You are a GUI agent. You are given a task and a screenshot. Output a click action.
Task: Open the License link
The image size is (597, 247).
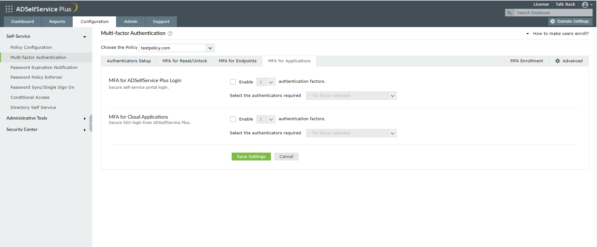[541, 4]
